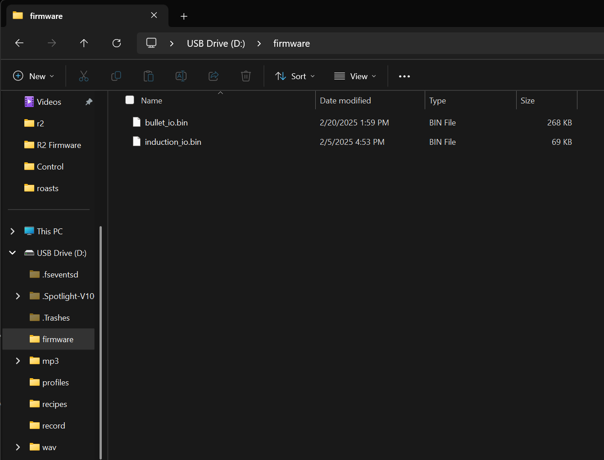Click the forward navigation arrow
Viewport: 604px width, 460px height.
click(x=52, y=43)
